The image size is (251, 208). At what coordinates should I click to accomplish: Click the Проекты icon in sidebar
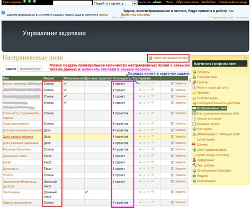pos(194,72)
